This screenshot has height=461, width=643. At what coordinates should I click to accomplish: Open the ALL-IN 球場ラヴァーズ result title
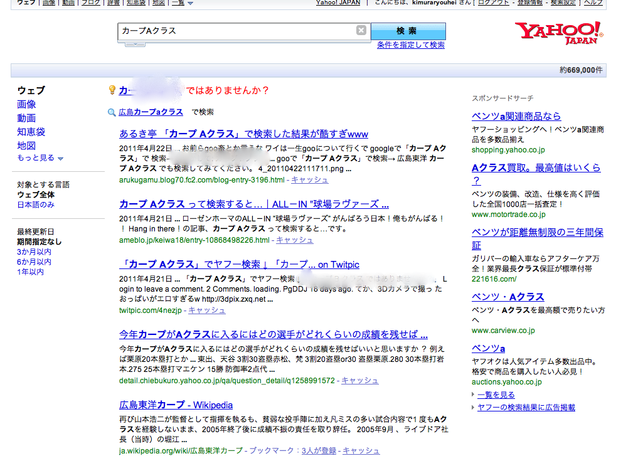point(254,204)
